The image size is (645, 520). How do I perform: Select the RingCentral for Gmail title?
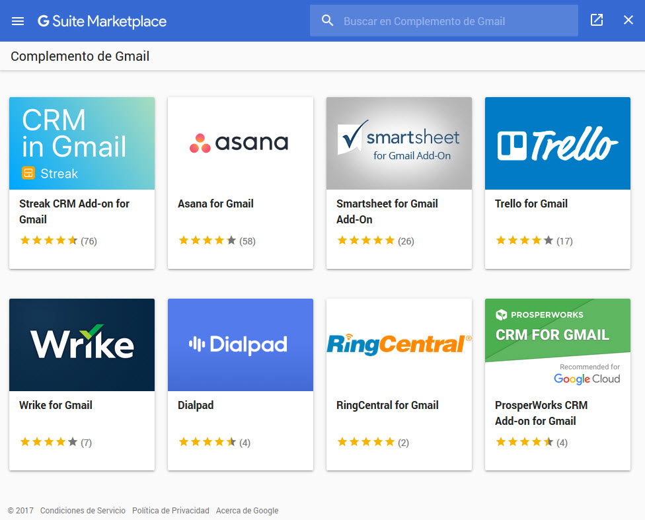point(387,405)
